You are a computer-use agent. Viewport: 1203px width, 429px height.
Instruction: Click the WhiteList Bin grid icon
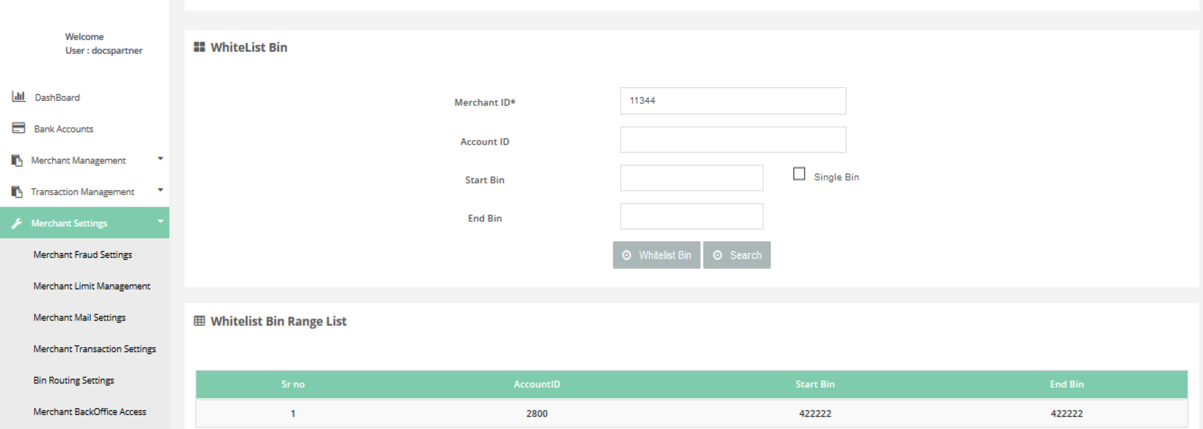199,47
